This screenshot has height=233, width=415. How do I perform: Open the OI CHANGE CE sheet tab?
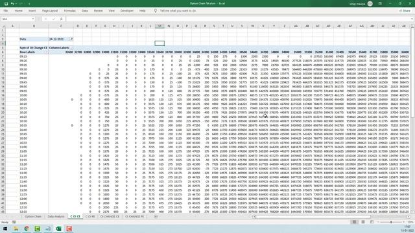[110, 216]
